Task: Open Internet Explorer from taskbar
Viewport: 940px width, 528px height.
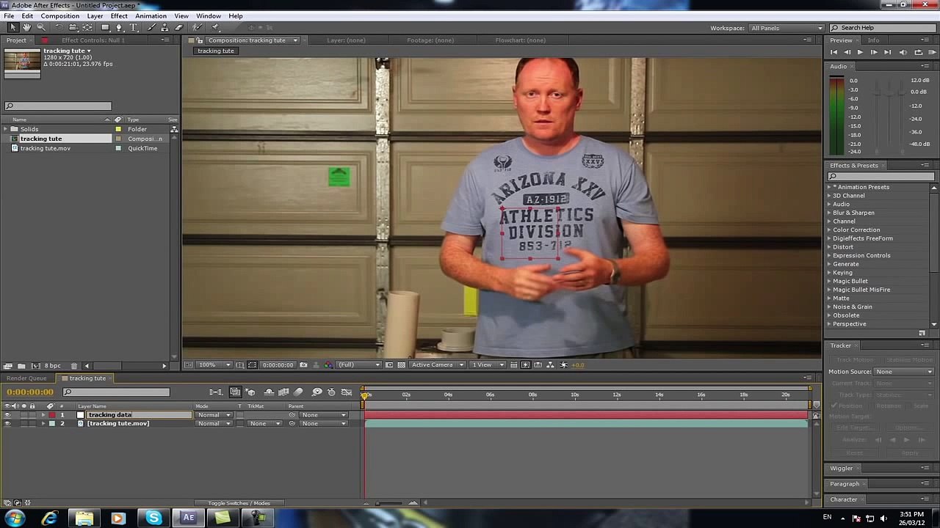Action: click(x=49, y=518)
